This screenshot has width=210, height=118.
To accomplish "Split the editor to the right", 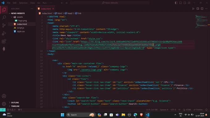I will click(202, 9).
